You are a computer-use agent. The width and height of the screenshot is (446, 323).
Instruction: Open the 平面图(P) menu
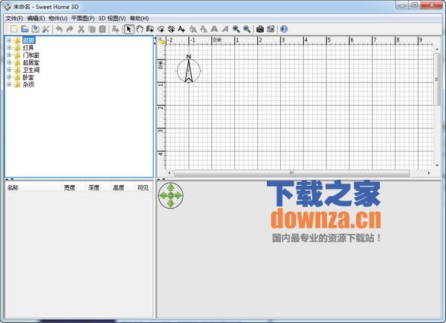click(83, 19)
